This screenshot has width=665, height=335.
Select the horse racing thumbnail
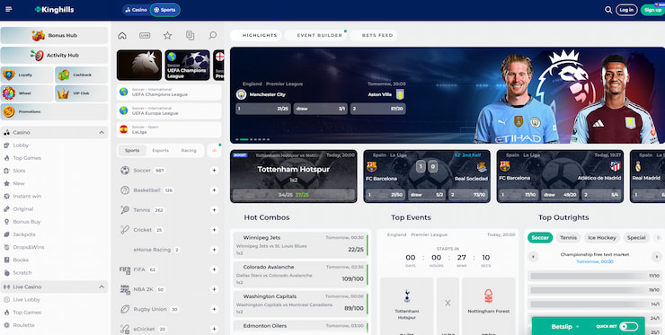pyautogui.click(x=139, y=65)
